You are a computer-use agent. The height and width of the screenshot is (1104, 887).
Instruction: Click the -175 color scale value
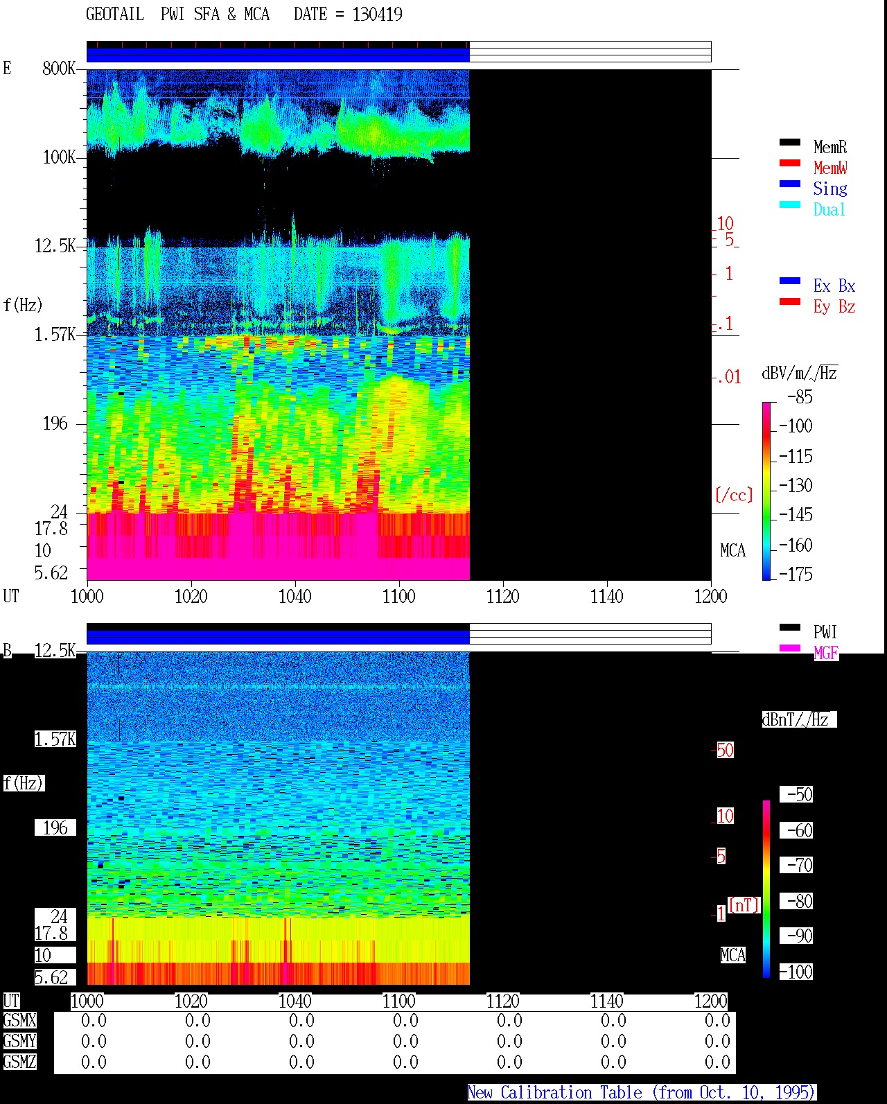pyautogui.click(x=796, y=574)
